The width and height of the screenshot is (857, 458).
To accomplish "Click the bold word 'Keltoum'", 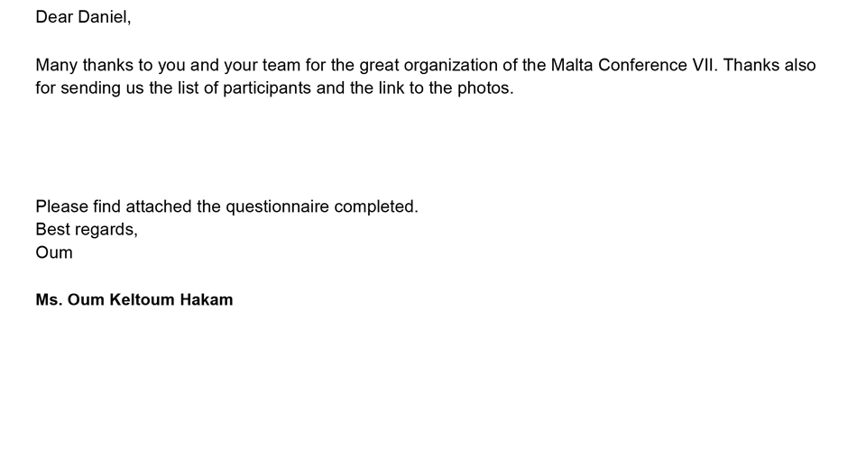I will [143, 299].
